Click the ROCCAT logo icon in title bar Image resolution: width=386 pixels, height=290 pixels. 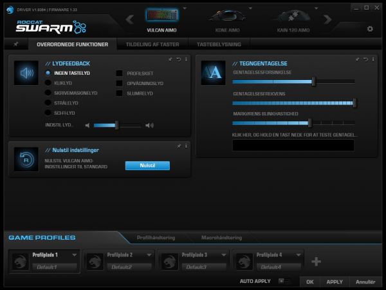click(10, 10)
